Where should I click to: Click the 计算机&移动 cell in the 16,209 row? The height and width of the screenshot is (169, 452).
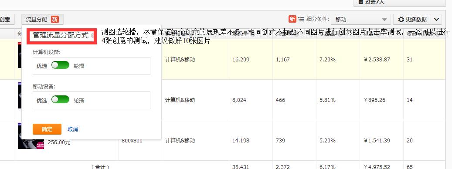[x=180, y=60]
